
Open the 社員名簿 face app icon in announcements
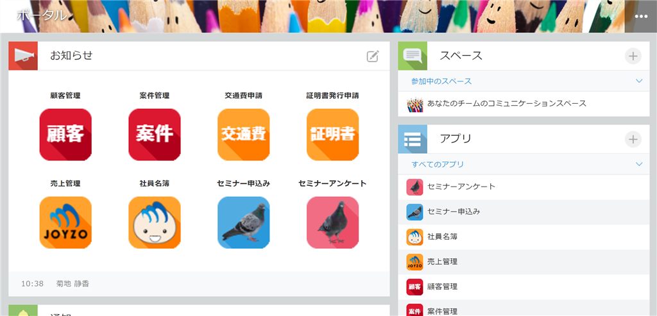[155, 222]
